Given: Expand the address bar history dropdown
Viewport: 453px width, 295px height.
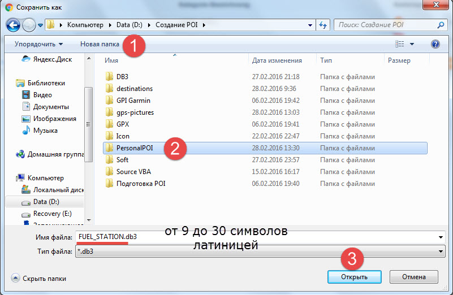Looking at the screenshot, I should [x=310, y=25].
